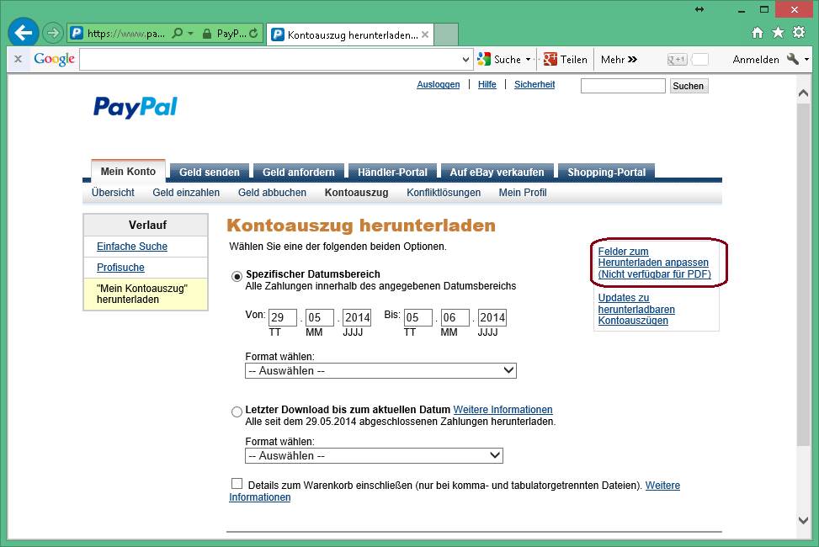Click the browser forward arrow button
The image size is (819, 547).
(53, 34)
